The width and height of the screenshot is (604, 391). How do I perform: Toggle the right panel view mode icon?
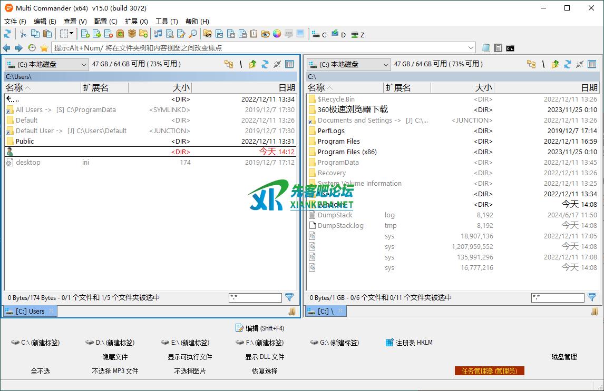pyautogui.click(x=592, y=64)
